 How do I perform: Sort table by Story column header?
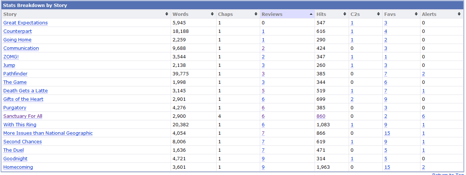pos(86,14)
